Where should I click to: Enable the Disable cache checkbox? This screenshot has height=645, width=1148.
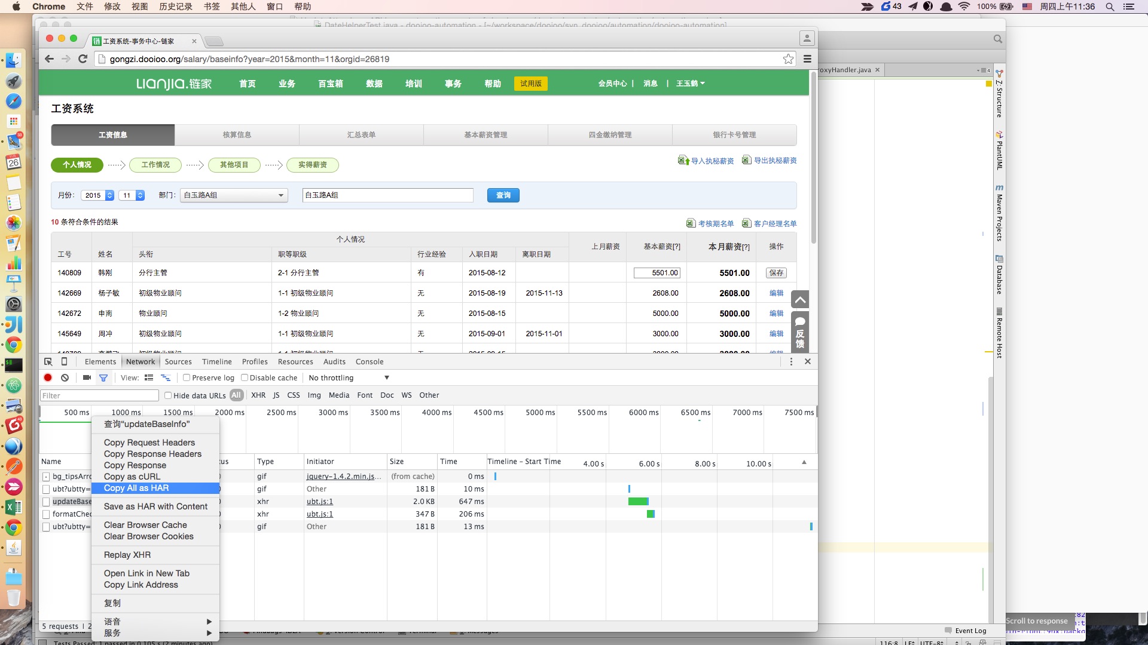(x=244, y=377)
